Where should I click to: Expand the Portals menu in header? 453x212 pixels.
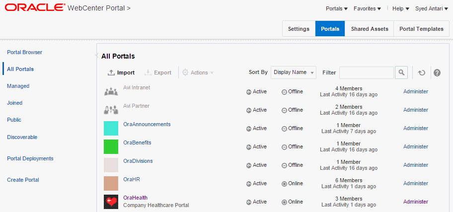(x=337, y=8)
